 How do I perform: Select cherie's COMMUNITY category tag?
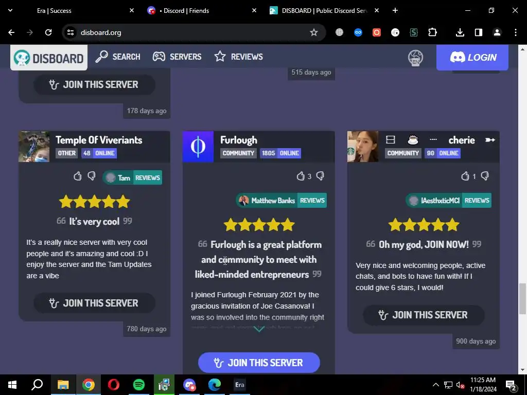point(403,153)
